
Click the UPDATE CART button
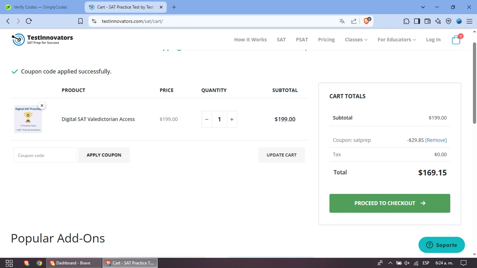[281, 155]
